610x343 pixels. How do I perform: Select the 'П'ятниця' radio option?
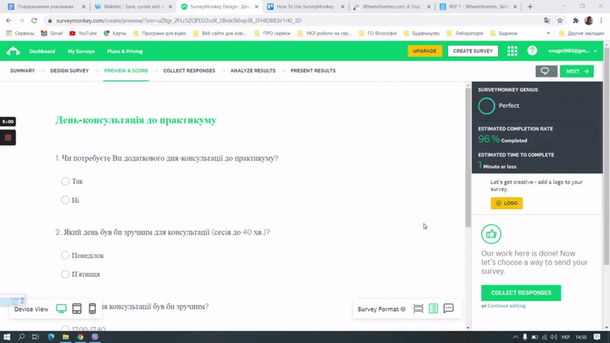[66, 274]
